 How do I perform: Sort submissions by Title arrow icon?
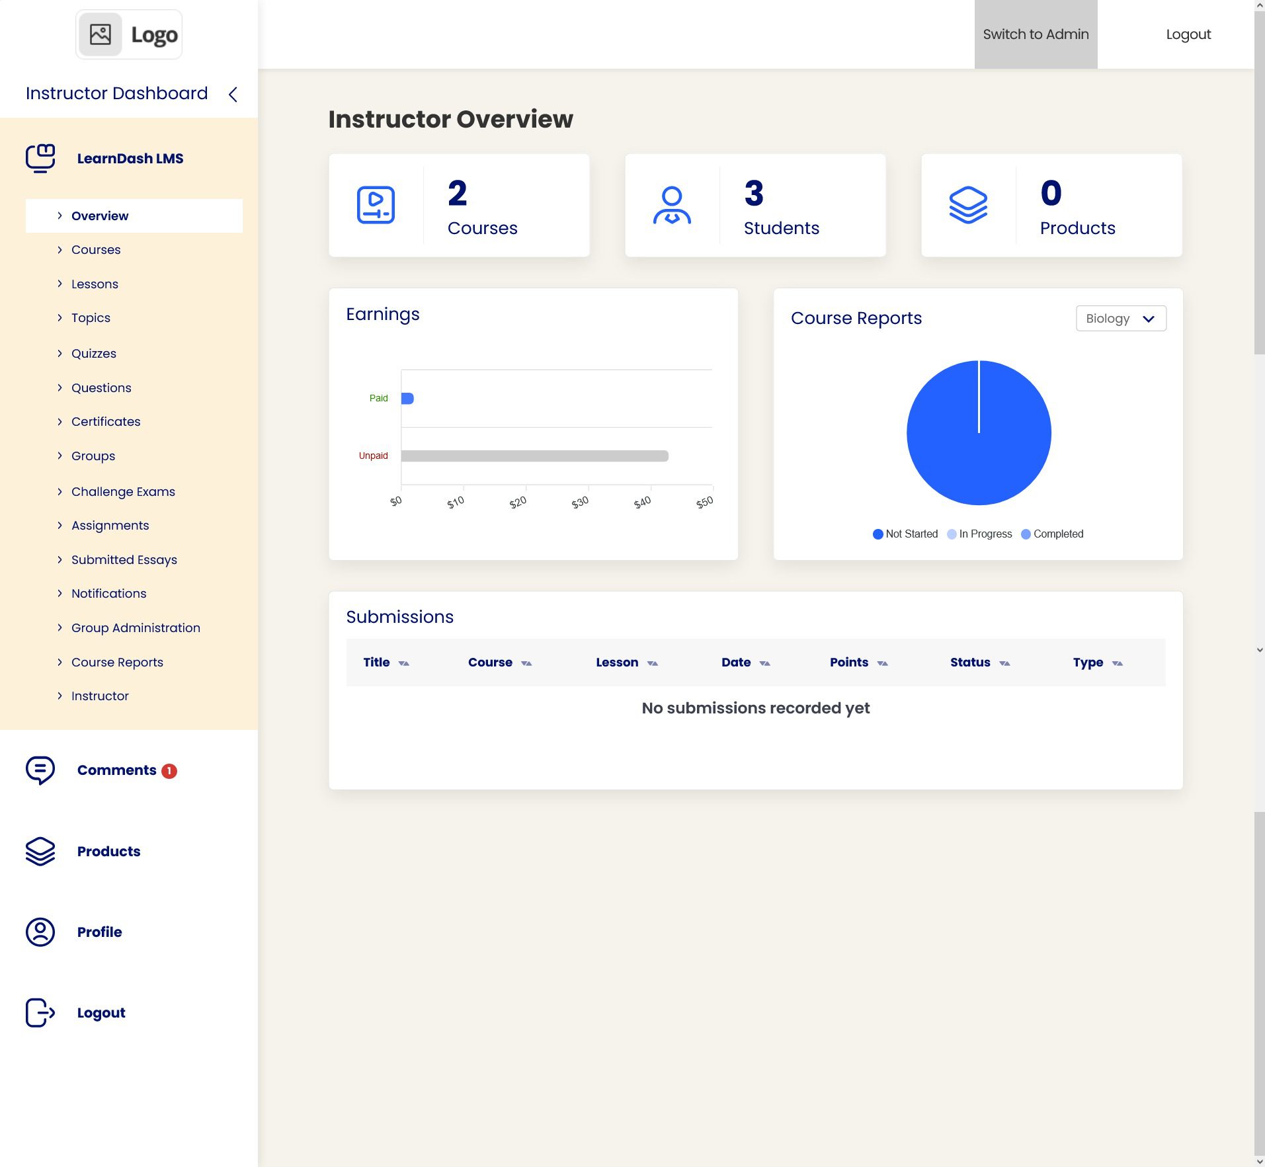coord(404,663)
